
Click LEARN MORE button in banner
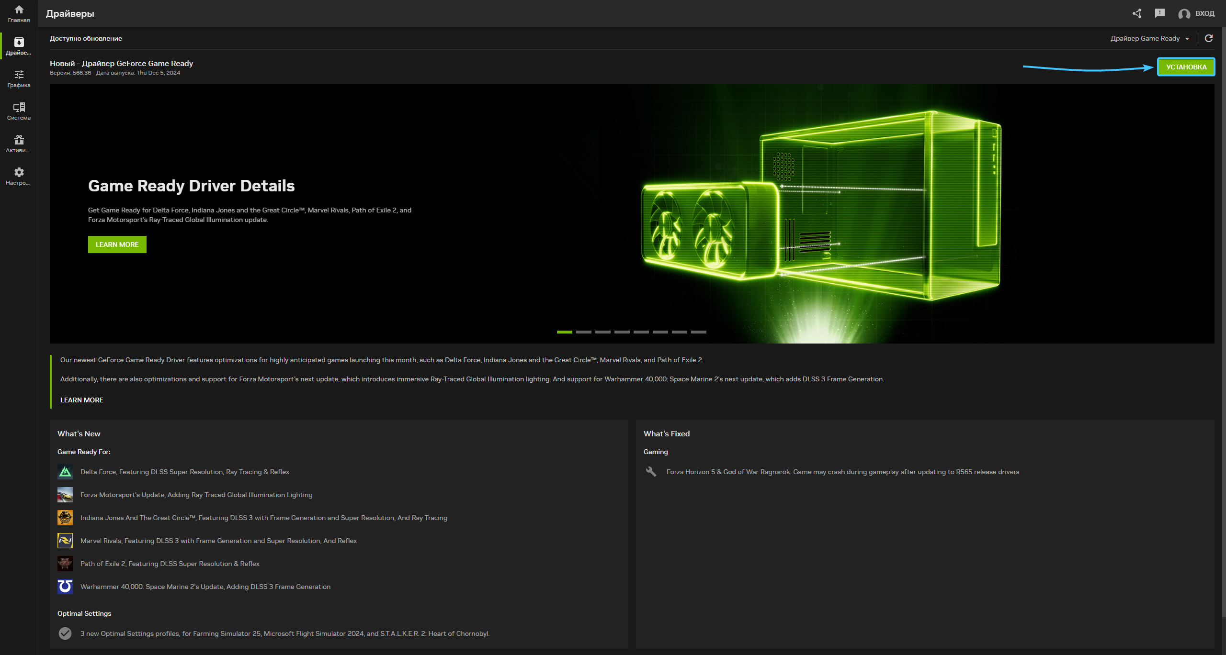pos(117,244)
